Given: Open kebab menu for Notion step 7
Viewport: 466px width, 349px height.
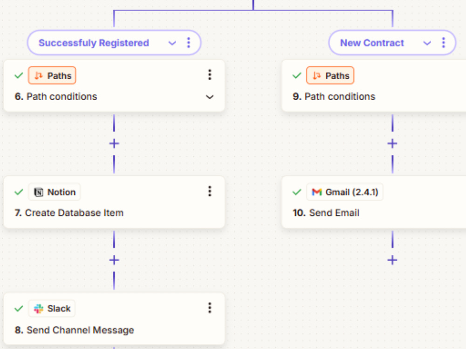Looking at the screenshot, I should pos(210,191).
